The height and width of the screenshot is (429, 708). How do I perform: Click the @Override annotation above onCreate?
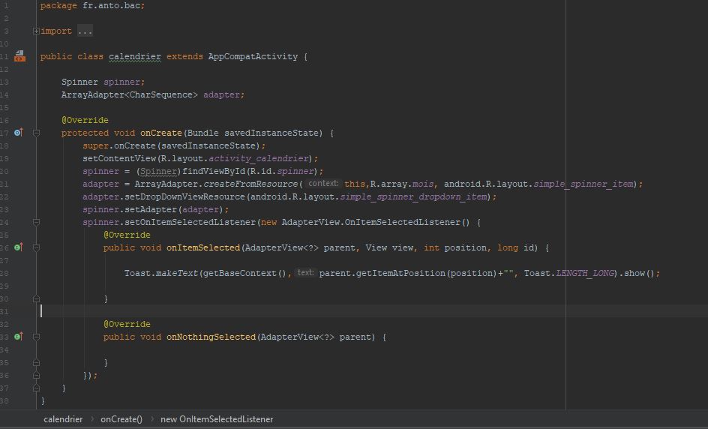pyautogui.click(x=85, y=120)
